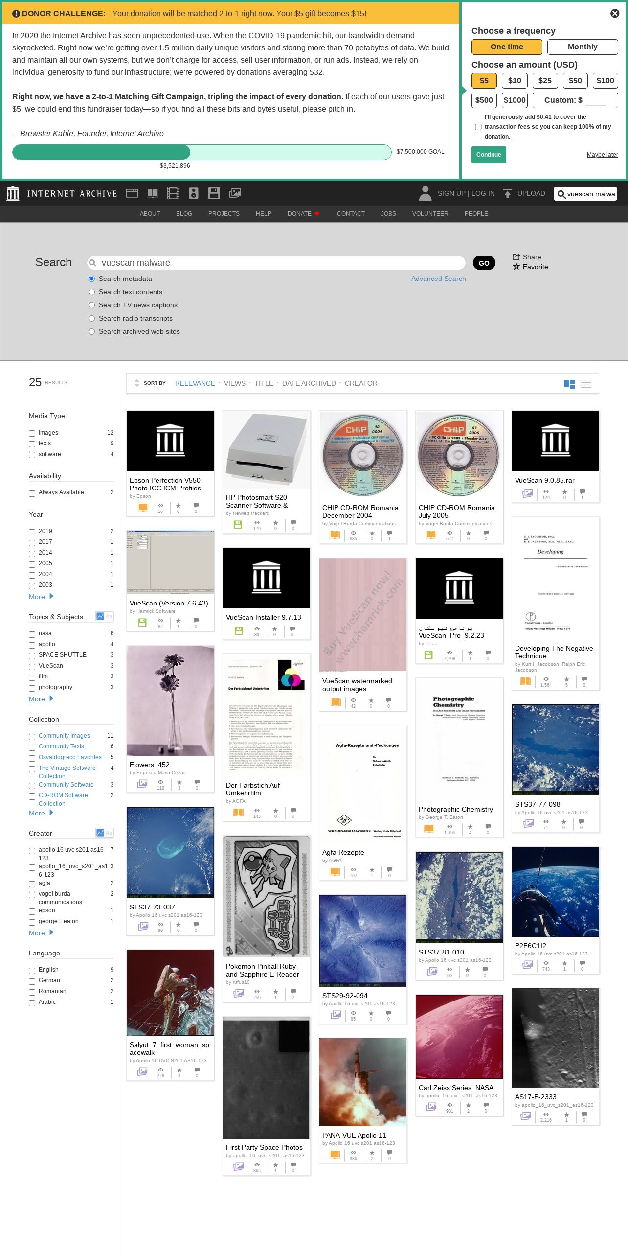Click the Continue donation button

[489, 155]
